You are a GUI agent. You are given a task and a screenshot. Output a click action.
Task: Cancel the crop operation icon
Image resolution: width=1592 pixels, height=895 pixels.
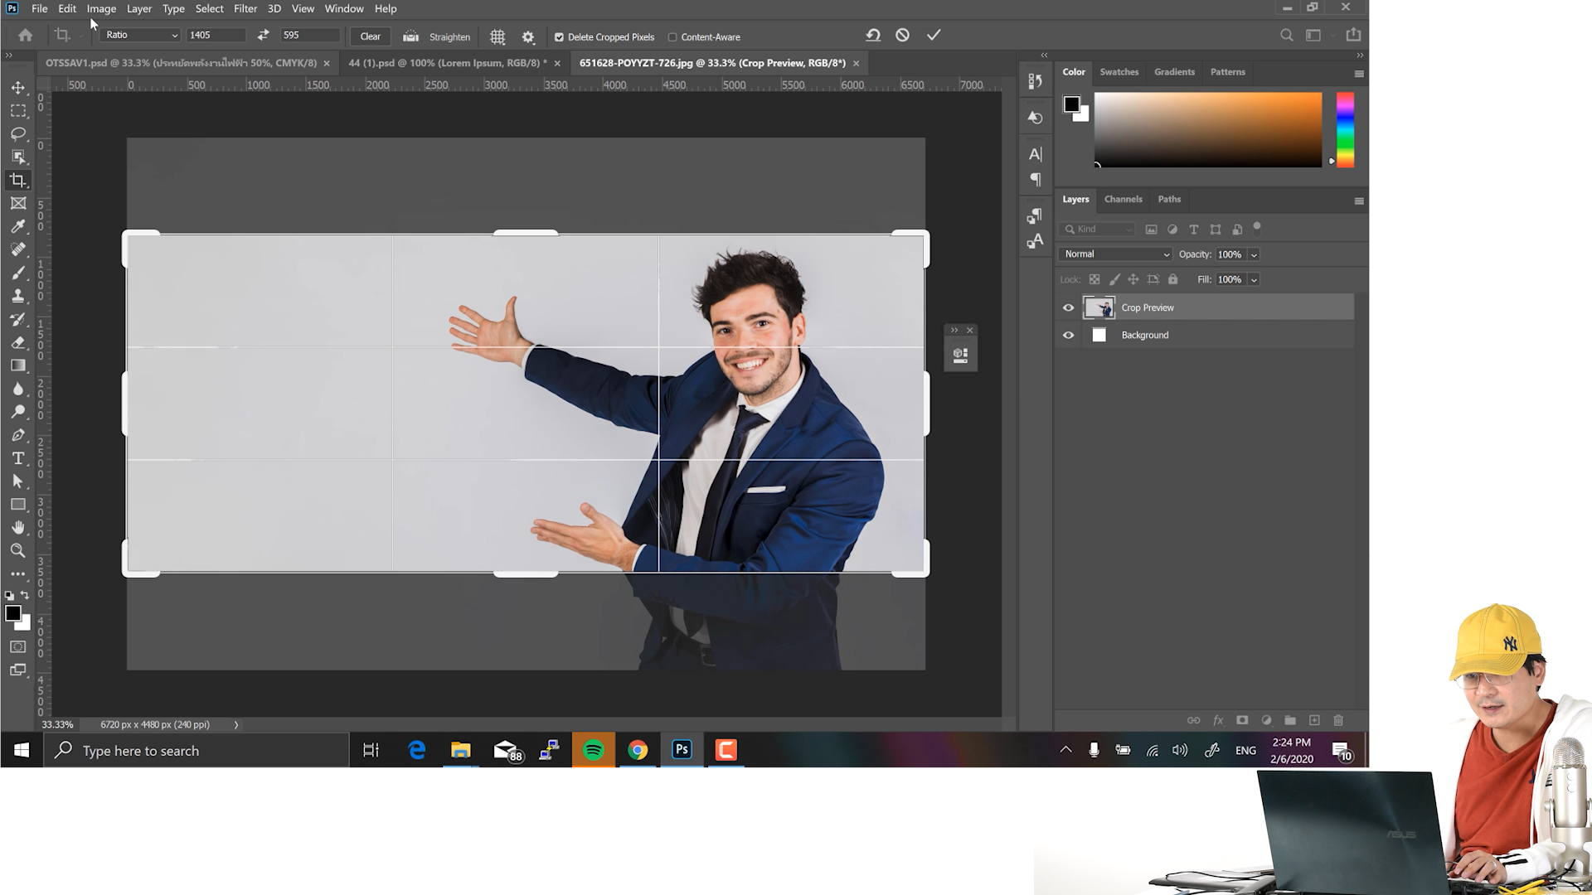[903, 35]
